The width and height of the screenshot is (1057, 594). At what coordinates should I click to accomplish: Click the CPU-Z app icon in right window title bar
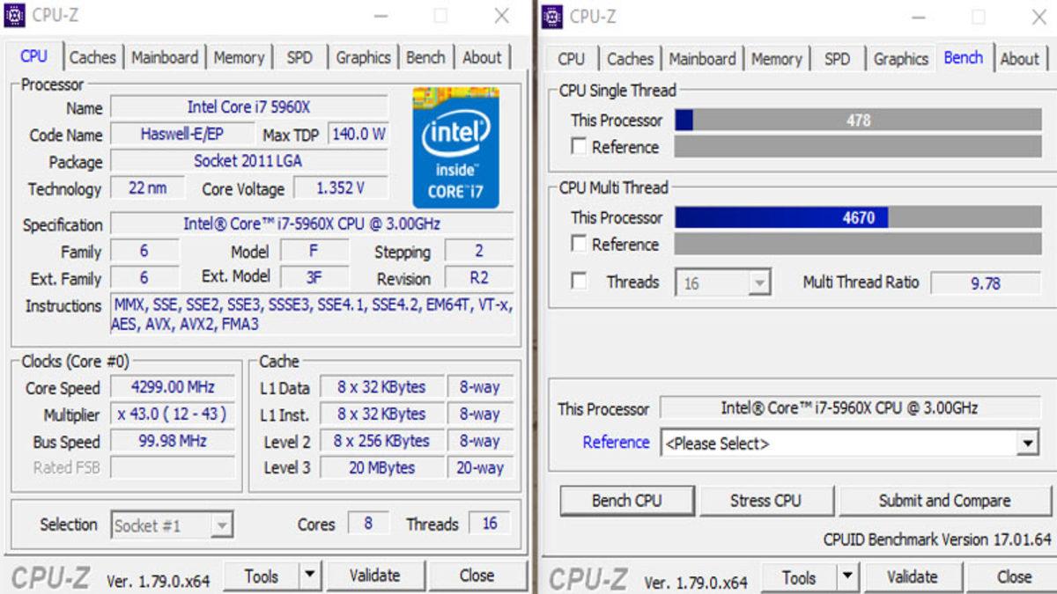click(552, 16)
